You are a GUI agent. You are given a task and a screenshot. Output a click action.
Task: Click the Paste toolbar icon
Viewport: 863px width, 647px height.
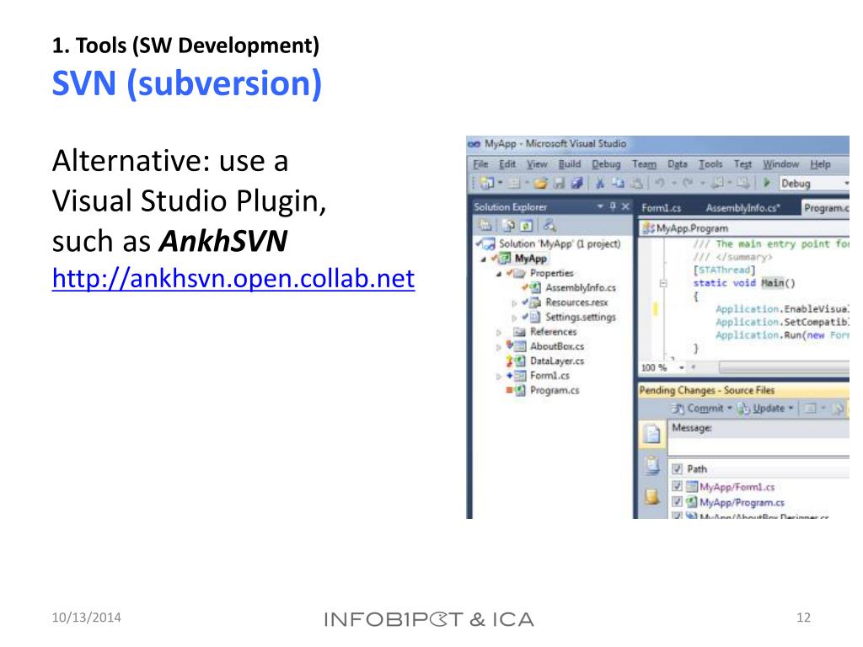(637, 183)
